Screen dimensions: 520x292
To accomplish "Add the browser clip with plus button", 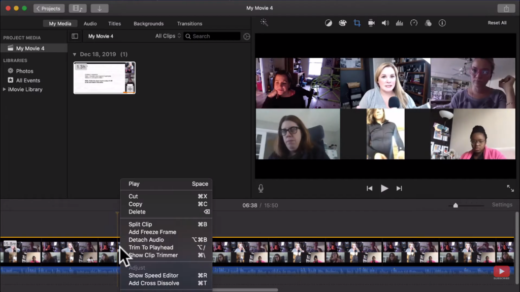I will [x=130, y=89].
